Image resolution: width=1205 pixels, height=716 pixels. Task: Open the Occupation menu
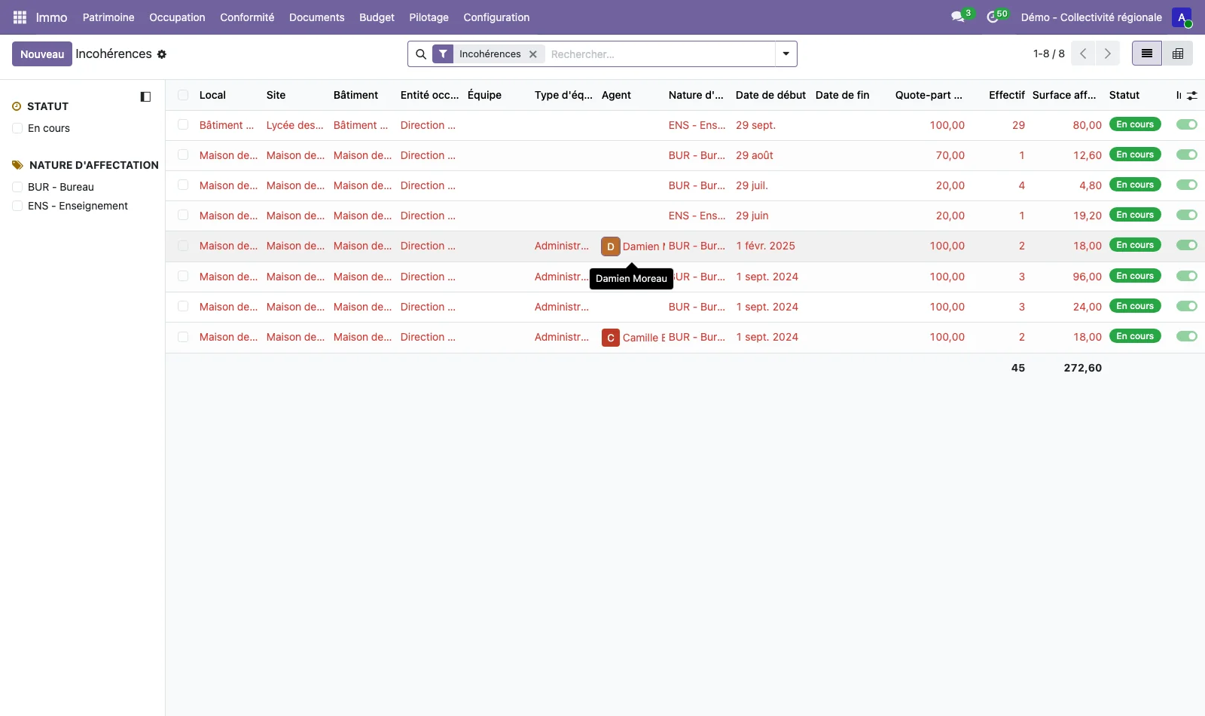[177, 17]
